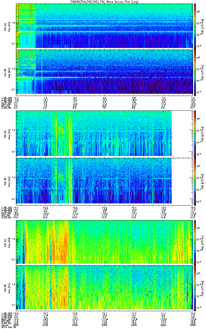Click the '0200' time tick label
The height and width of the screenshot is (329, 206).
point(75,325)
